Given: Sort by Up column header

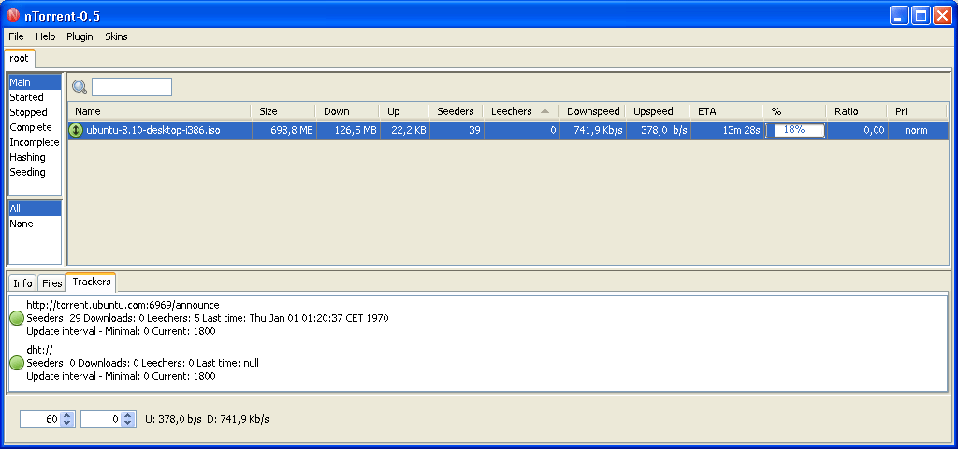Looking at the screenshot, I should (x=404, y=111).
